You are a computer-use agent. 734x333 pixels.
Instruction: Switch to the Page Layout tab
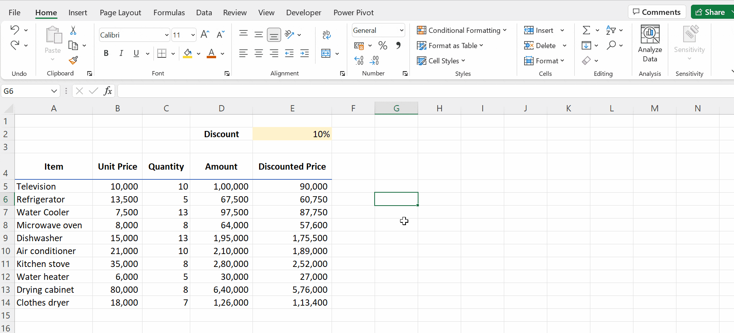[x=120, y=13]
